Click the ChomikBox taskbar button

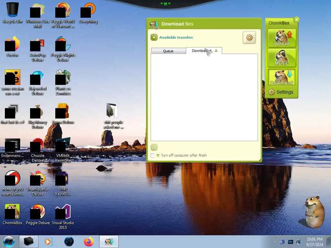[109, 242]
